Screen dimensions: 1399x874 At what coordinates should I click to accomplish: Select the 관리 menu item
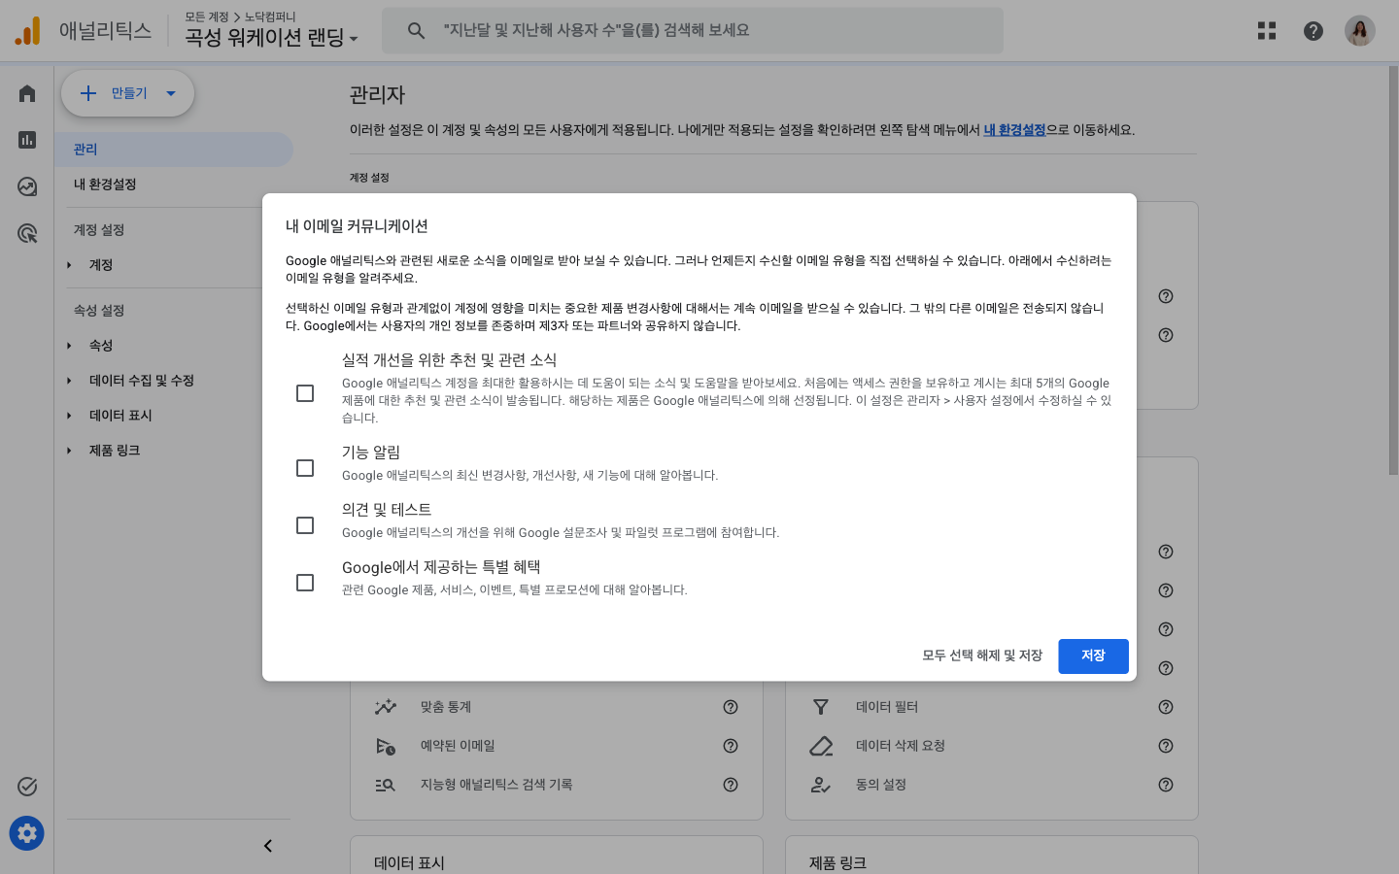click(x=173, y=150)
